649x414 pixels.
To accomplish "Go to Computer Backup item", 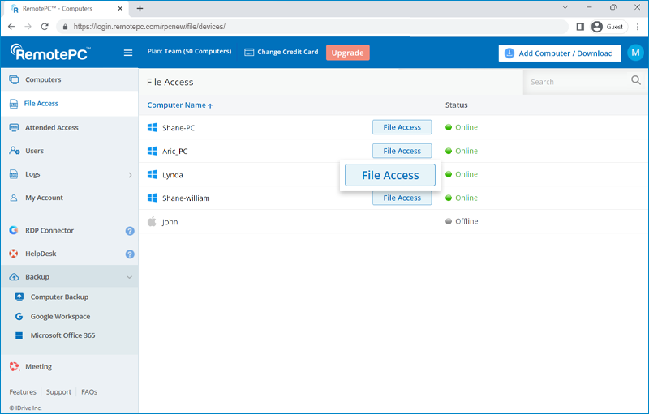I will coord(59,297).
